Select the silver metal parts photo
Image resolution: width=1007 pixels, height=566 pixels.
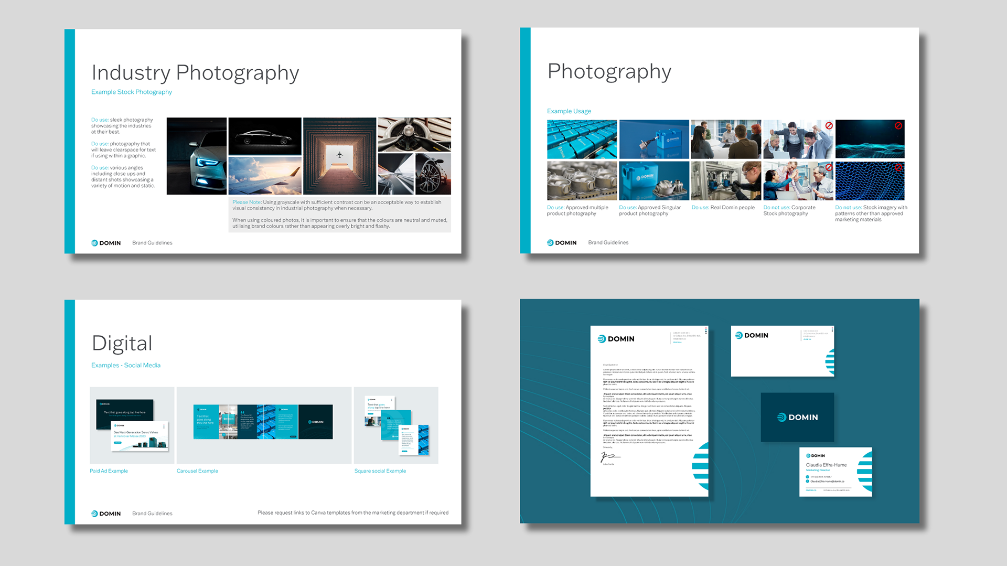pos(582,180)
